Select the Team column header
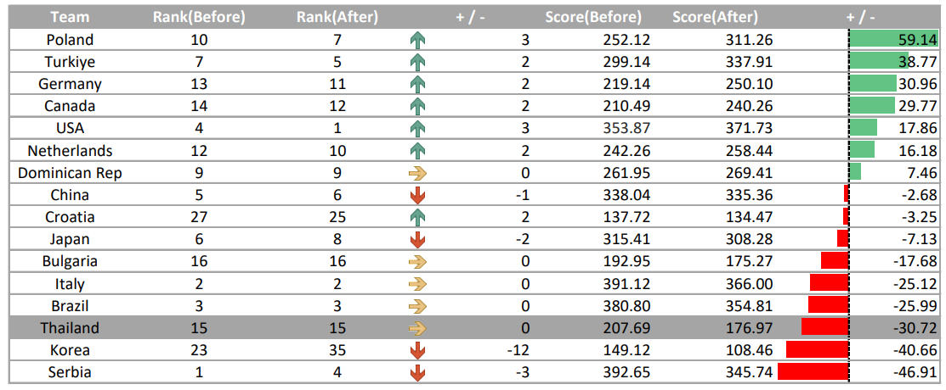This screenshot has height=390, width=946. click(x=71, y=17)
